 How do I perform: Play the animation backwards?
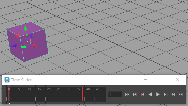click(150, 94)
